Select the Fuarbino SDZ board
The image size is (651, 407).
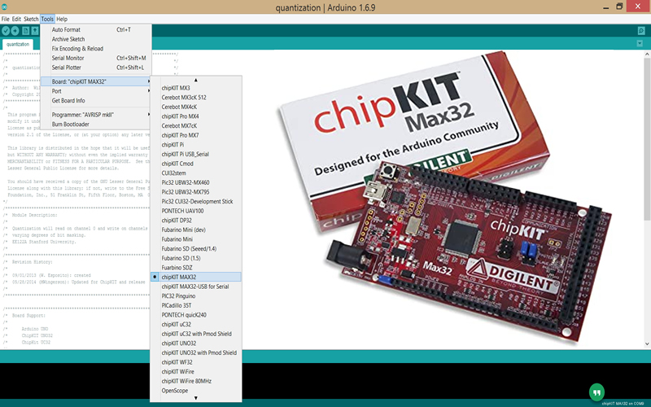point(195,268)
